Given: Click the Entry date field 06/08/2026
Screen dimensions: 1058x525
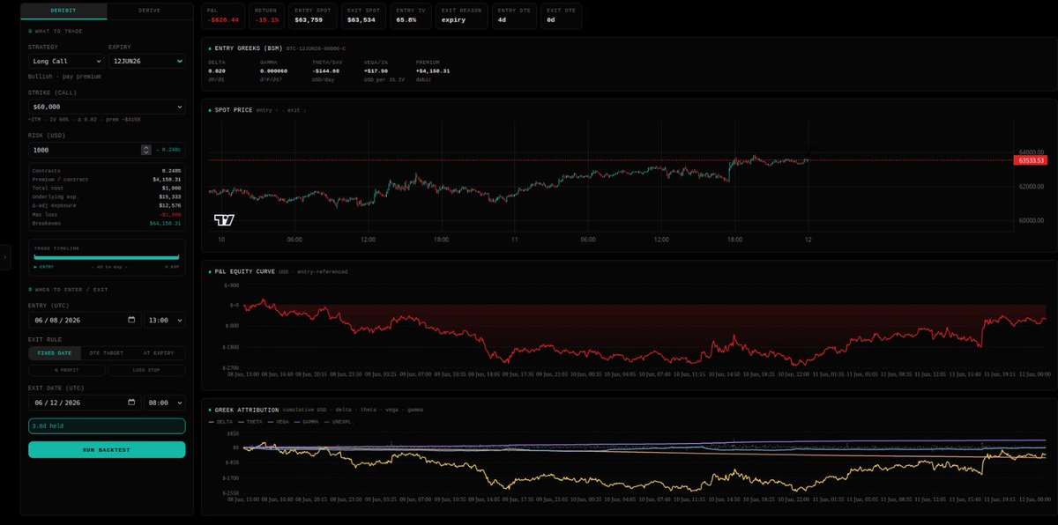Looking at the screenshot, I should pyautogui.click(x=85, y=321).
